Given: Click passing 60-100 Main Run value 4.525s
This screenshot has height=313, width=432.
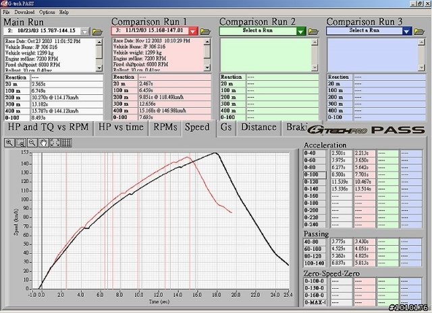Looking at the screenshot, I should (x=342, y=249).
